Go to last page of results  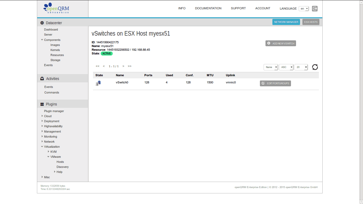click(130, 66)
